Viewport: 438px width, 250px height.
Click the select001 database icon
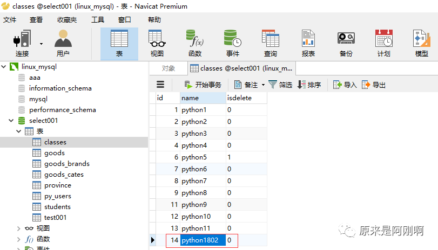tap(22, 120)
